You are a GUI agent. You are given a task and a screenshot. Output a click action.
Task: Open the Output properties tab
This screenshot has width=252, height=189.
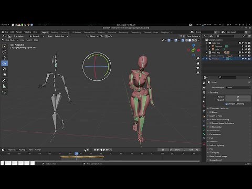(204, 92)
